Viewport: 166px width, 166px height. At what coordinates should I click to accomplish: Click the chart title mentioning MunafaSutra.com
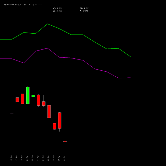pyautogui.click(x=23, y=5)
